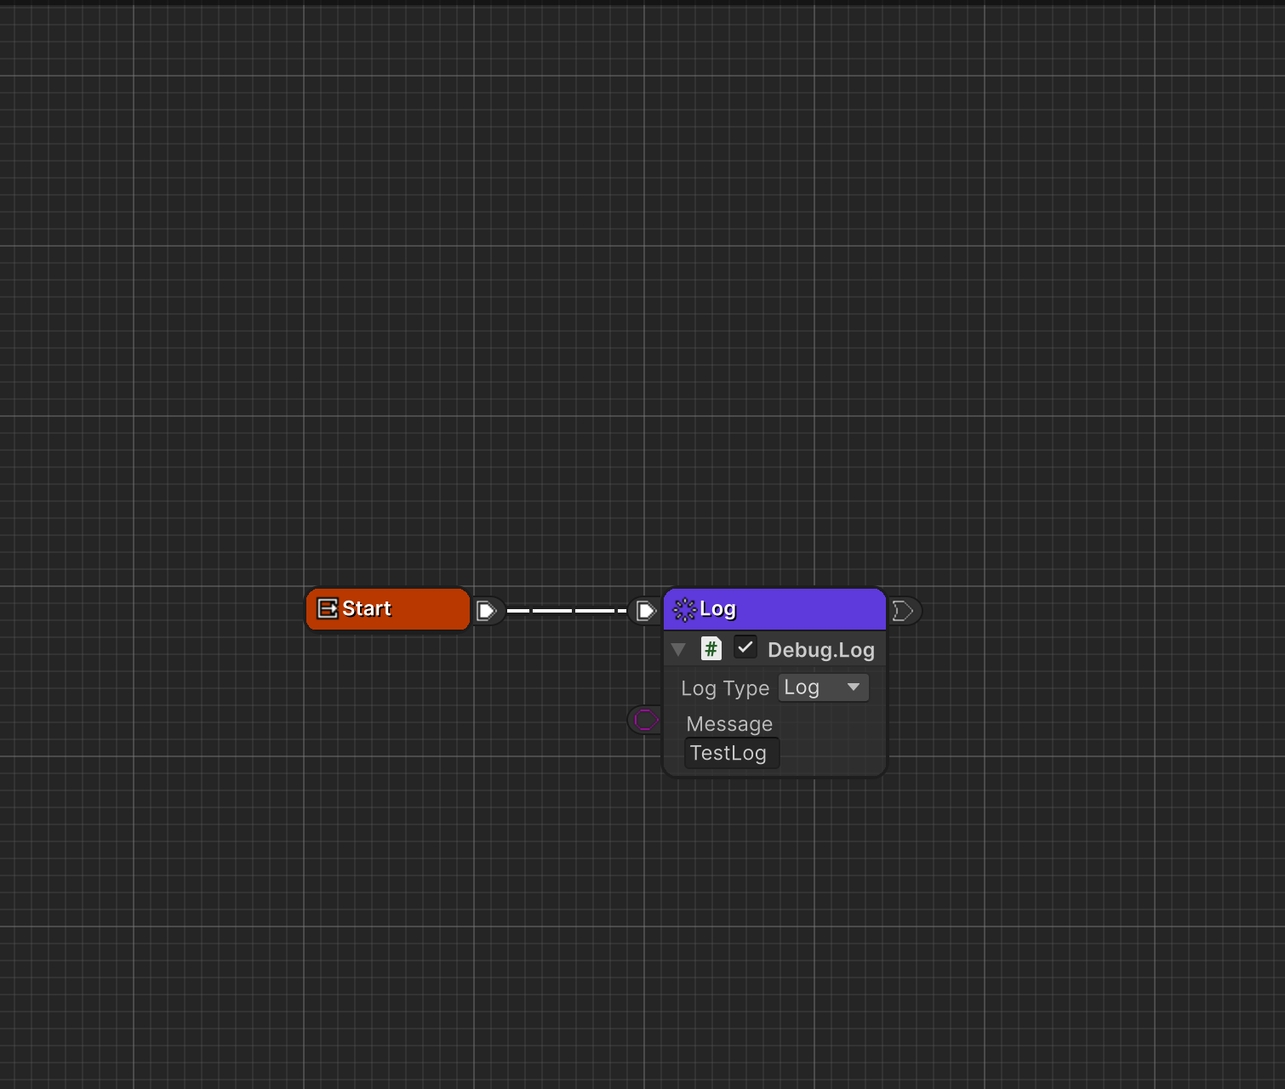Click the Debug.Log component label

point(820,650)
